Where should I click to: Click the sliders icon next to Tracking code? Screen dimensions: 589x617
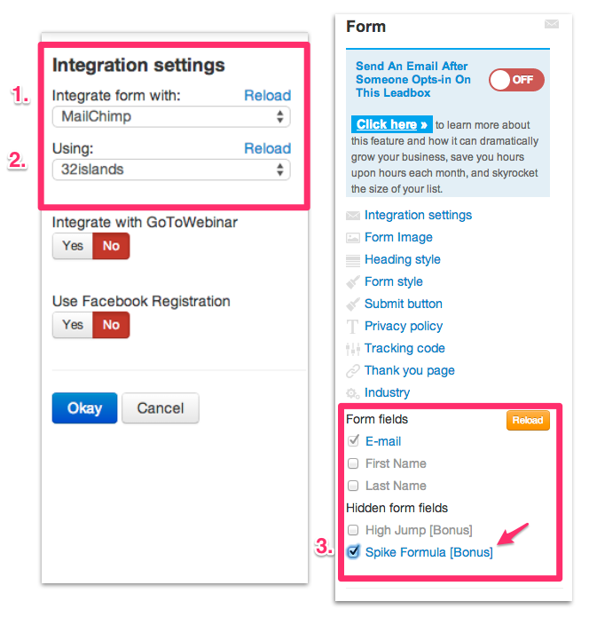(353, 349)
